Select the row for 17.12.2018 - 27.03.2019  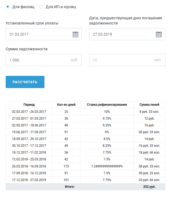85,180
